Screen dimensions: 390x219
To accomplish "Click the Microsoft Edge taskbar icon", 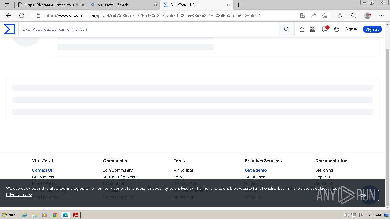I will point(66,215).
